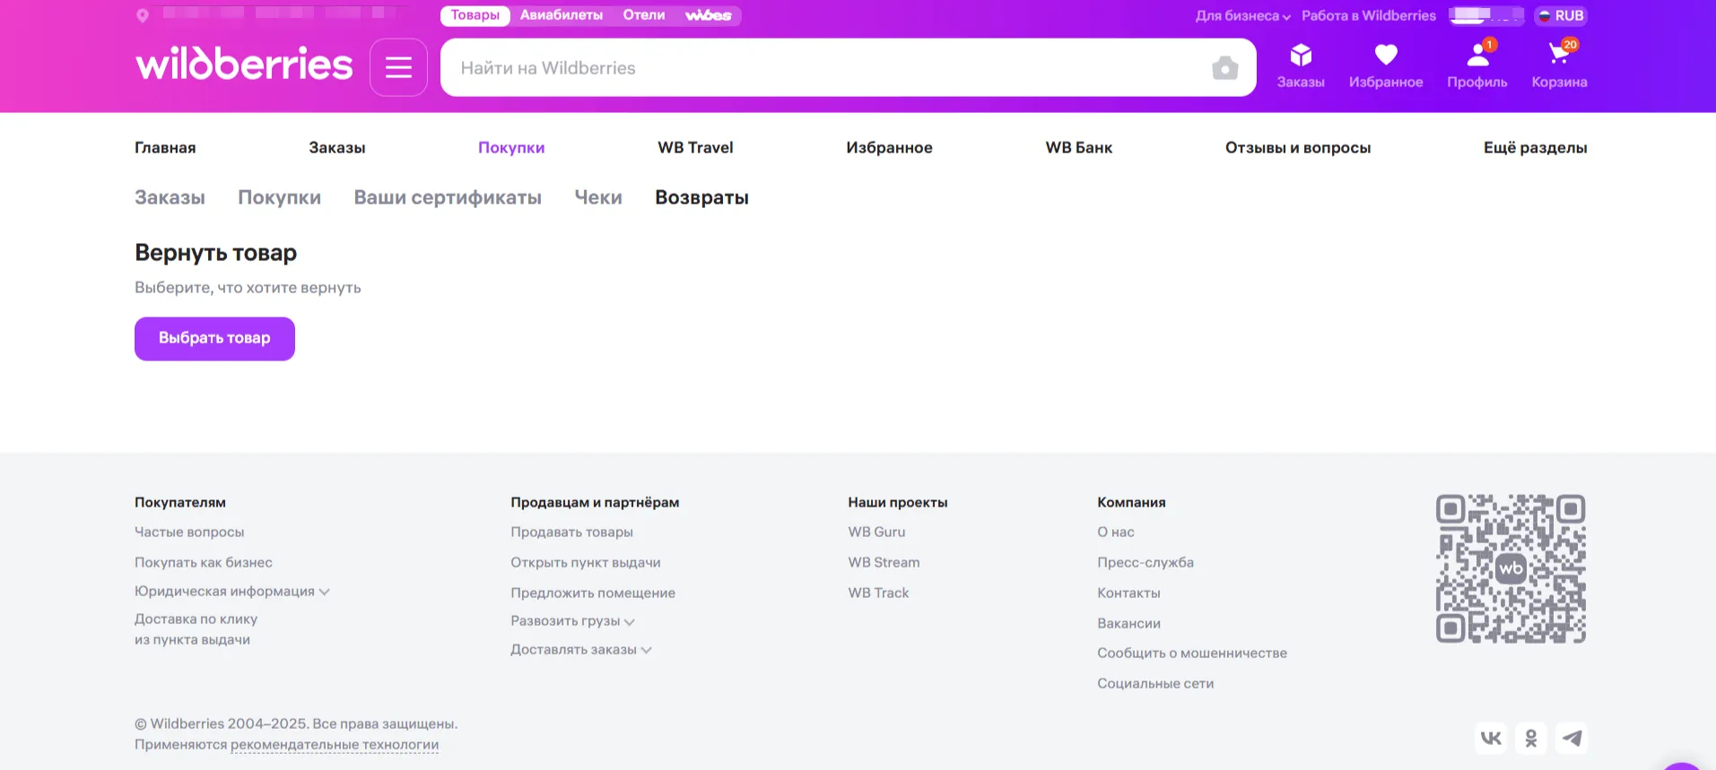Expand Юридическая информация in footer
This screenshot has width=1716, height=770.
231,592
